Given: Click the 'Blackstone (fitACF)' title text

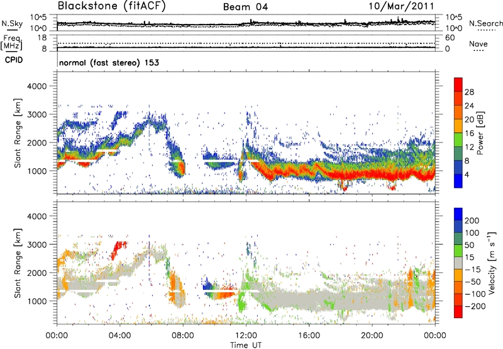Looking at the screenshot, I should coord(111,6).
